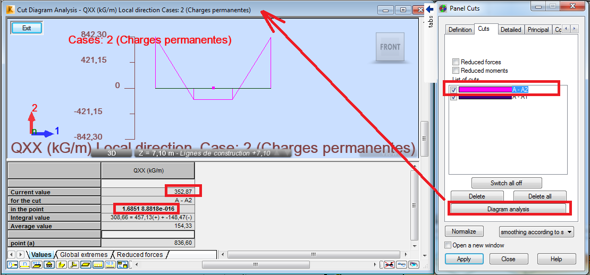Click the Normalize button

tap(464, 231)
